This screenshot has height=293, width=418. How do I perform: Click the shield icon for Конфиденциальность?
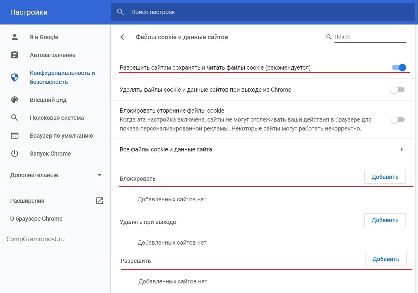click(x=14, y=77)
